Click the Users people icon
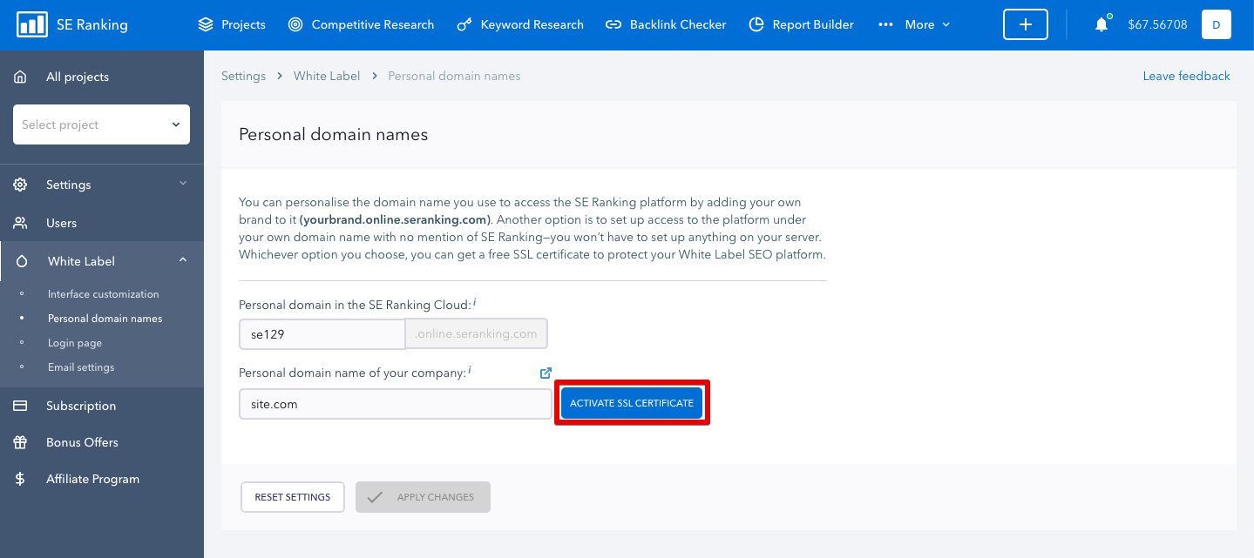This screenshot has height=558, width=1254. click(20, 223)
